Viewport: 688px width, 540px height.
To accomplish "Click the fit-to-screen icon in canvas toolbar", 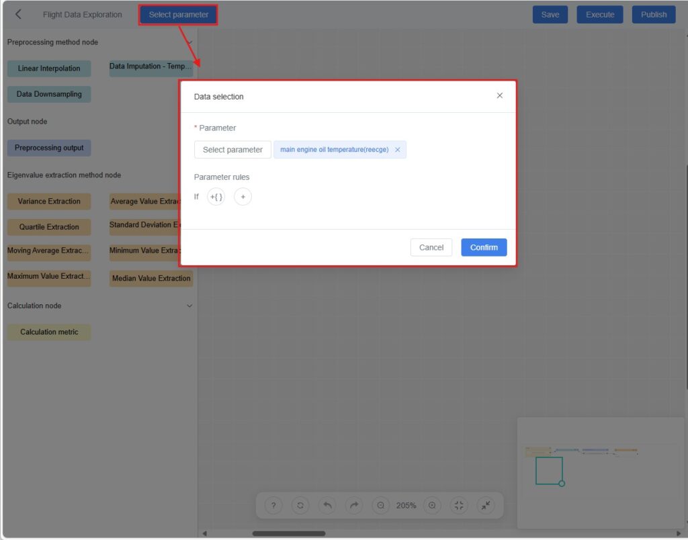I will coord(459,506).
